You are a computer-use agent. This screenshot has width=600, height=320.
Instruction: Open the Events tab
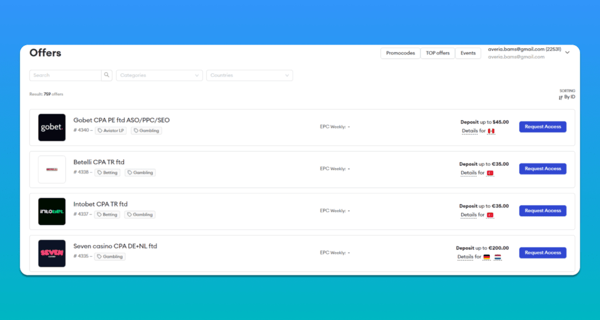click(x=468, y=53)
